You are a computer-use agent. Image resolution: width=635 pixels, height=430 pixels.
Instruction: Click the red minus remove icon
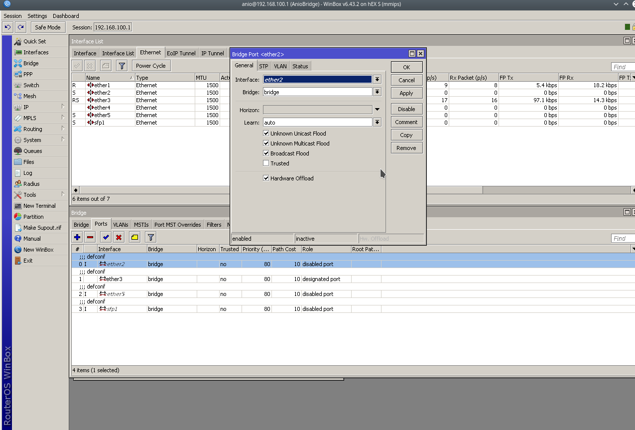tap(90, 237)
